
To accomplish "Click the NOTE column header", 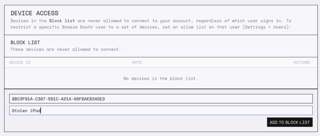I will pyautogui.click(x=137, y=62).
